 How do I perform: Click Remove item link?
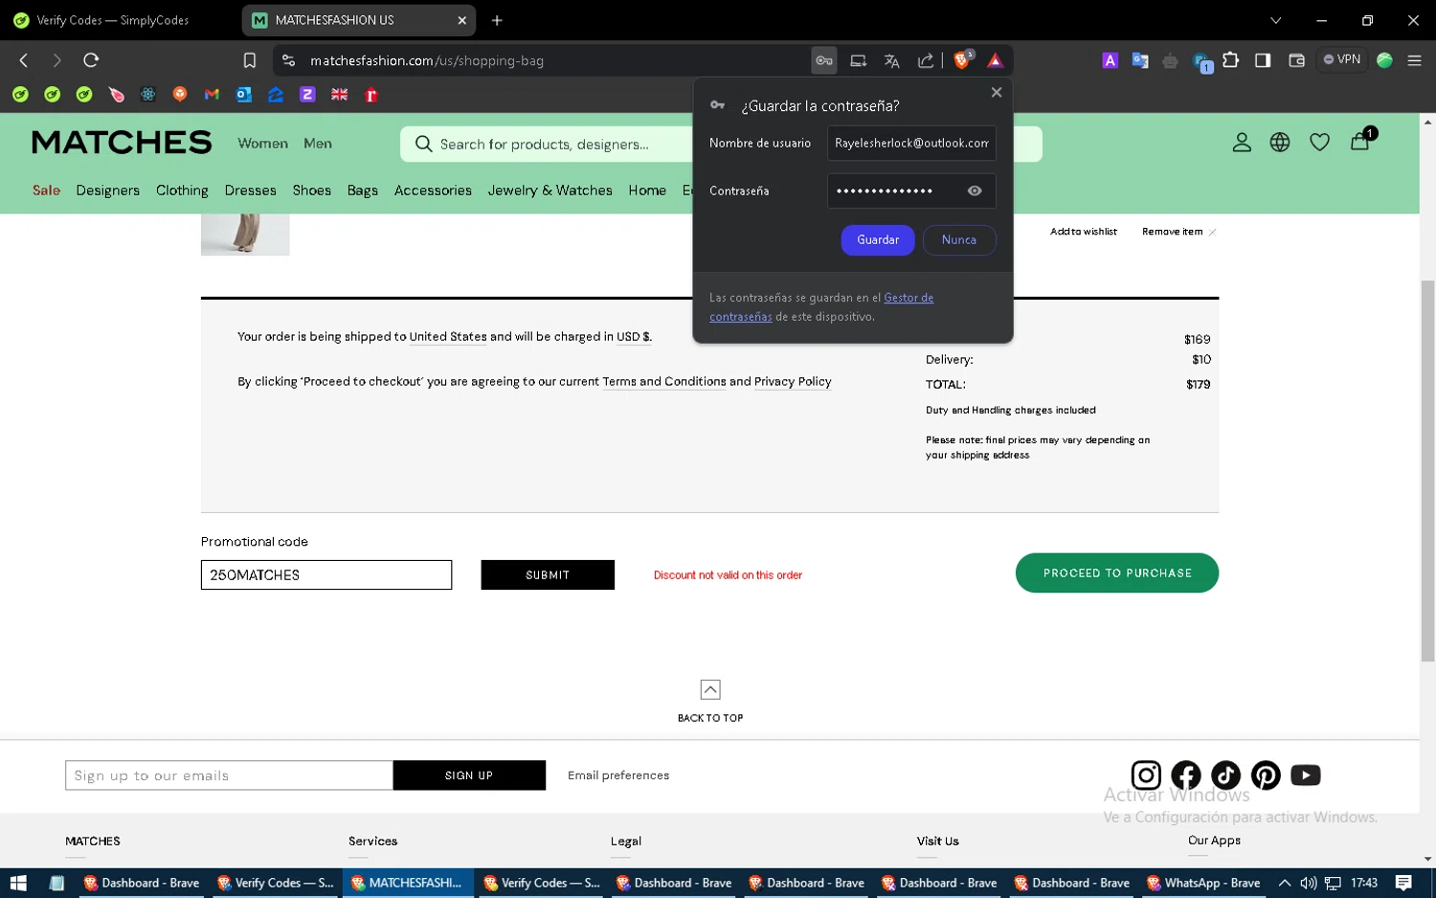click(1178, 232)
